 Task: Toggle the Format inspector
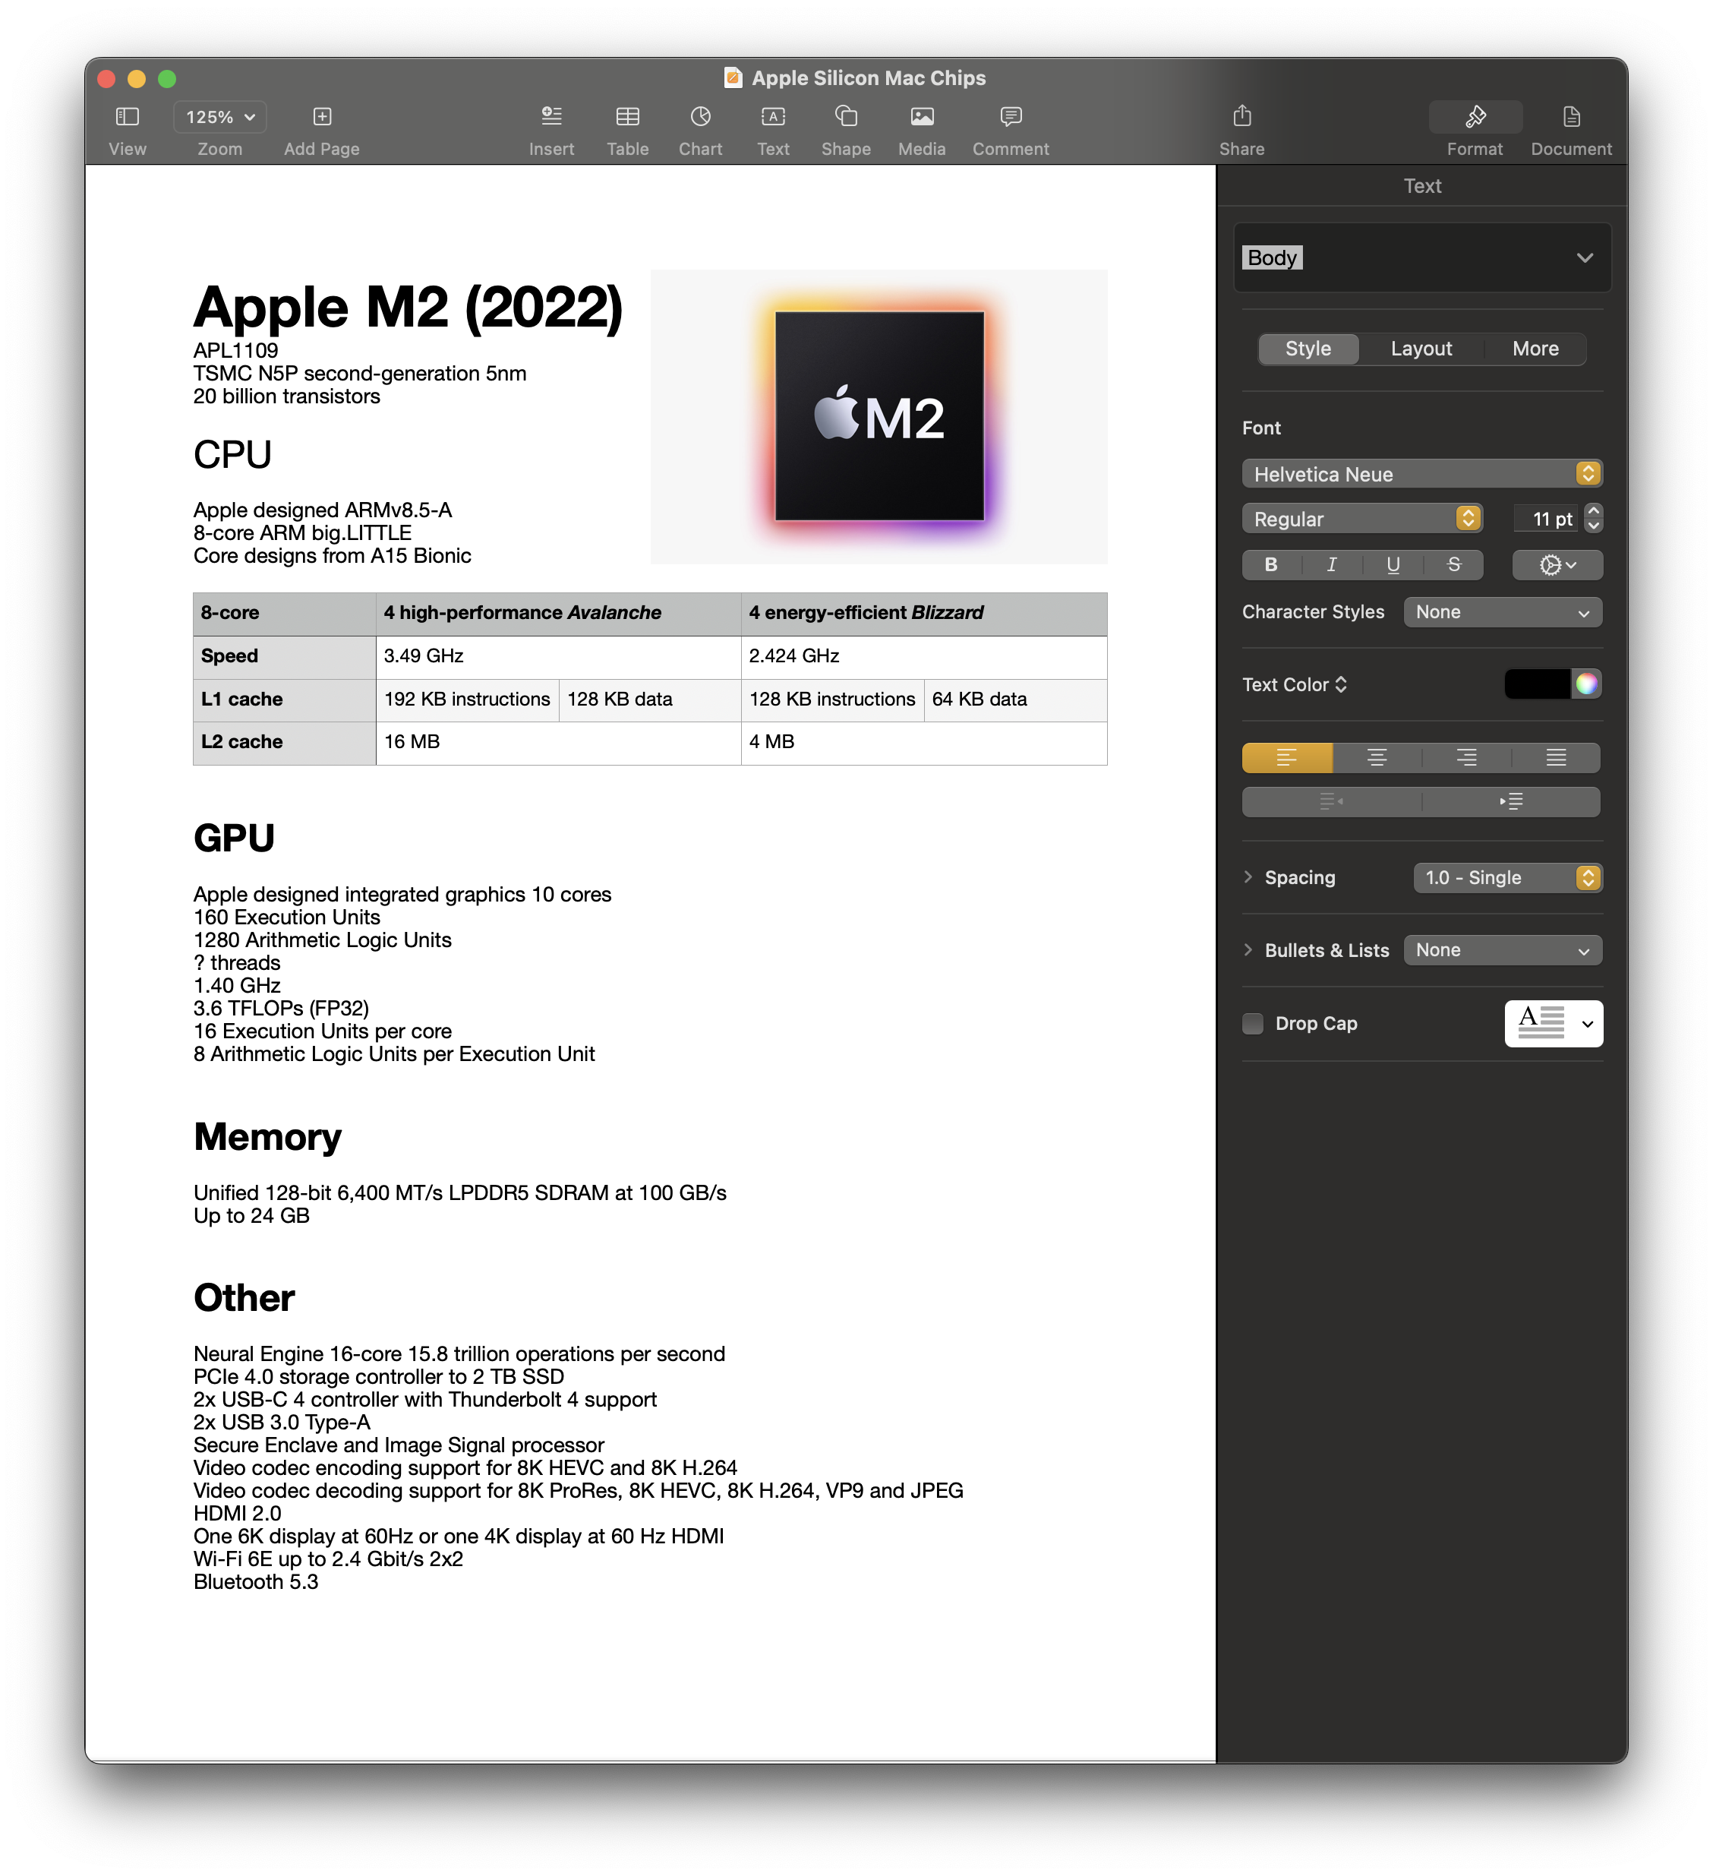(x=1475, y=117)
